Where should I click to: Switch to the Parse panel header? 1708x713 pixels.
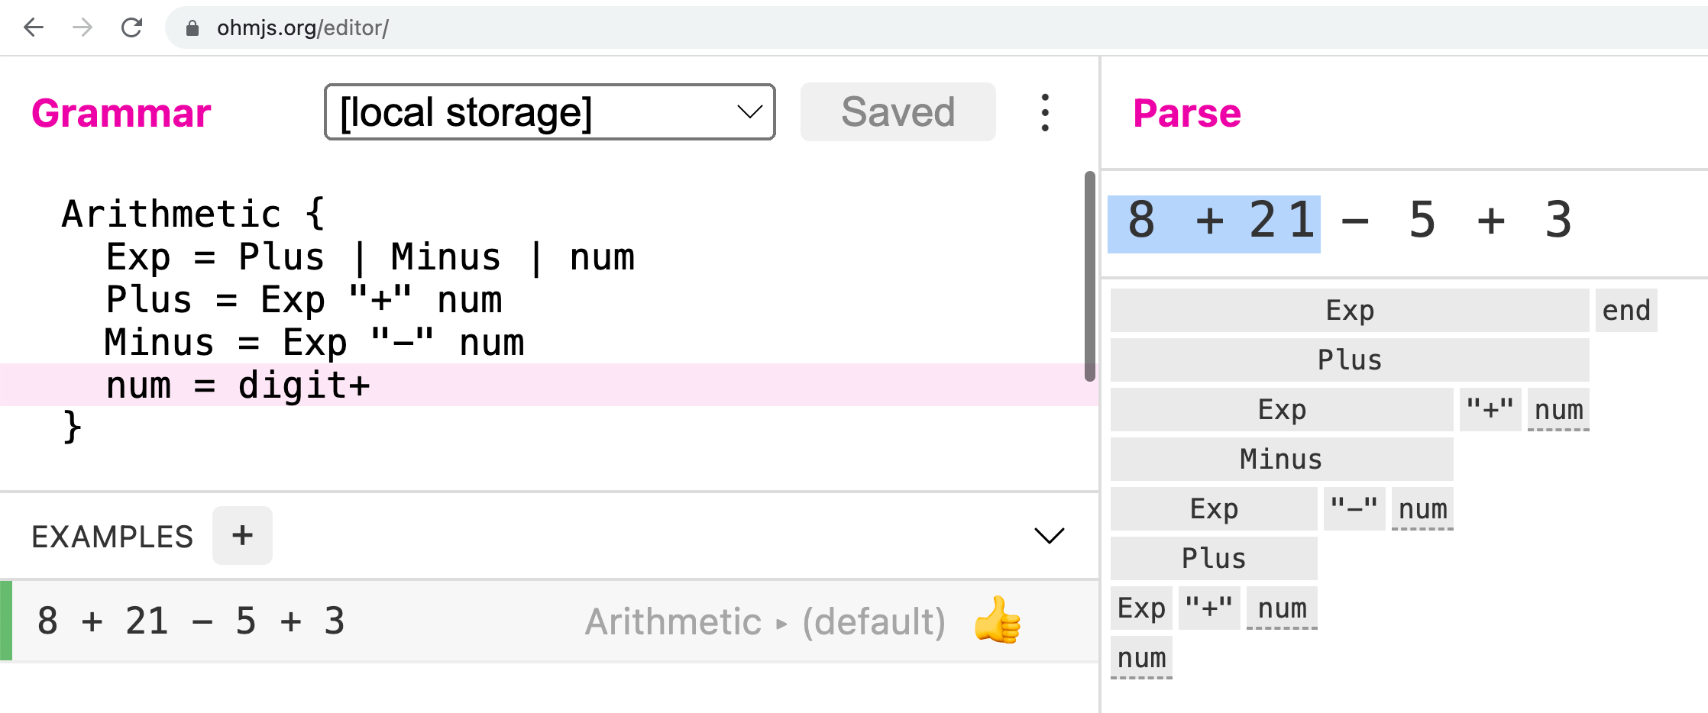1186,113
